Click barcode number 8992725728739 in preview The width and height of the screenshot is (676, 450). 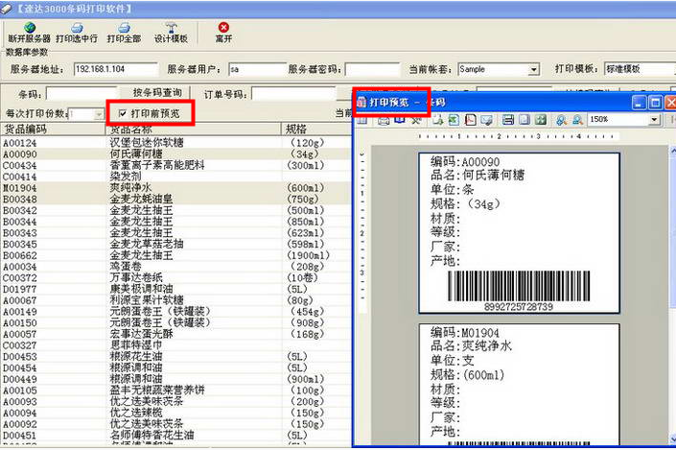[518, 307]
